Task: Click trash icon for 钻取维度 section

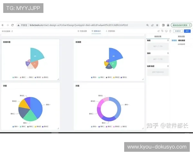Action: coord(168,66)
